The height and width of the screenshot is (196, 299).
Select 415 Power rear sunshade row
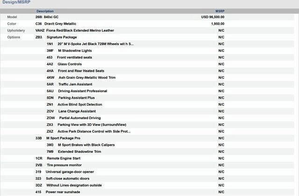coord(63,192)
